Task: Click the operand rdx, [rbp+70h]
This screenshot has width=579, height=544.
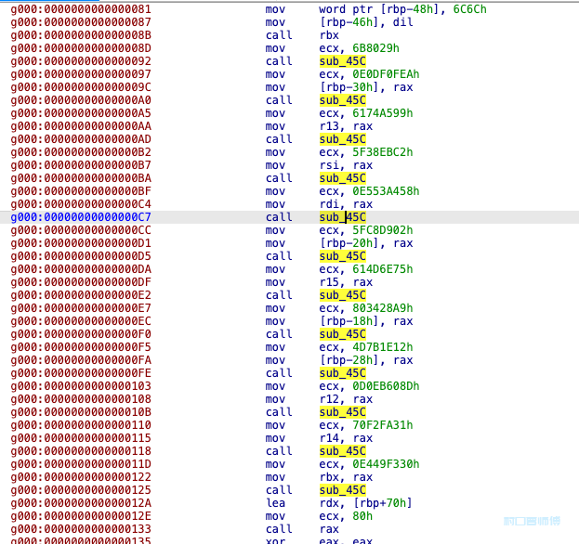Action: (x=365, y=503)
